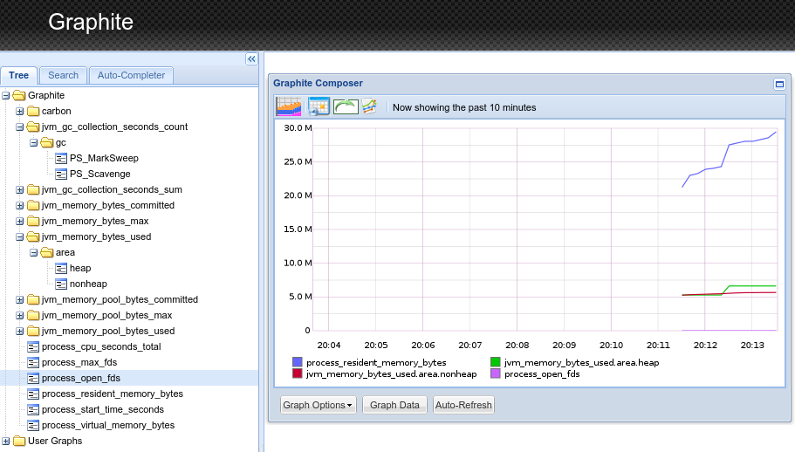
Task: Expand the User Graphs node
Action: tap(5, 441)
